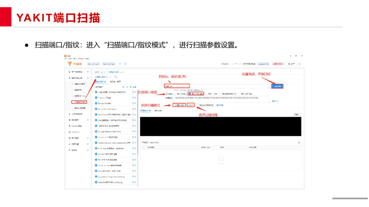
Task: Open the Help menu in Yakit
Action: [87, 59]
